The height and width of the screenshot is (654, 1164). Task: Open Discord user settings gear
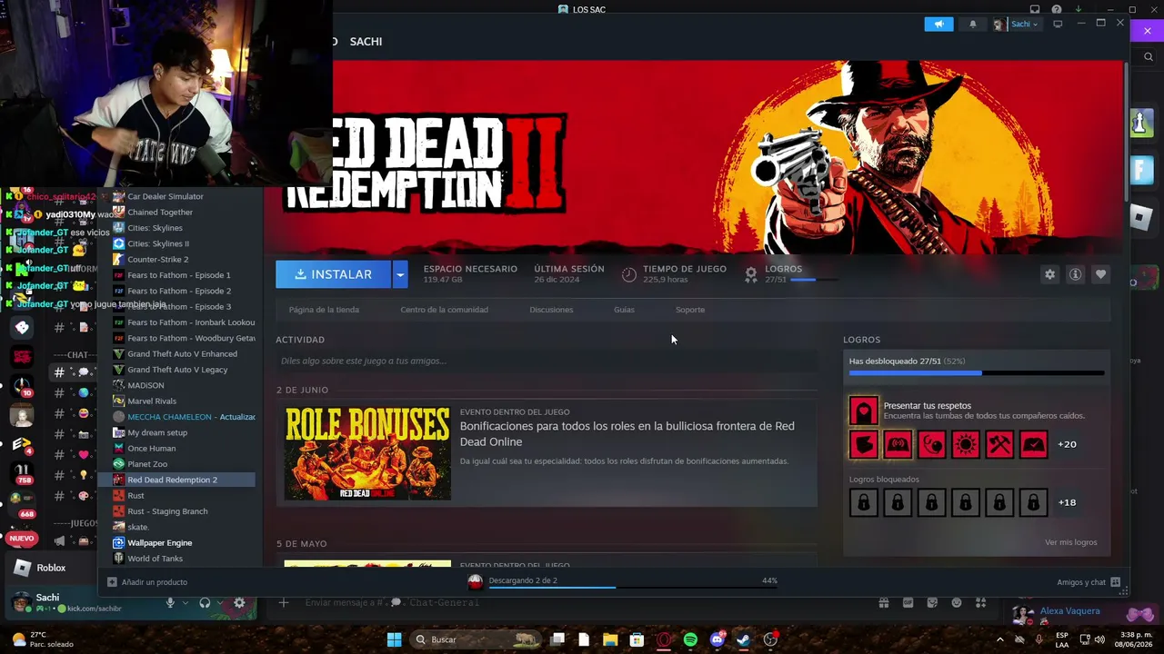pyautogui.click(x=239, y=602)
